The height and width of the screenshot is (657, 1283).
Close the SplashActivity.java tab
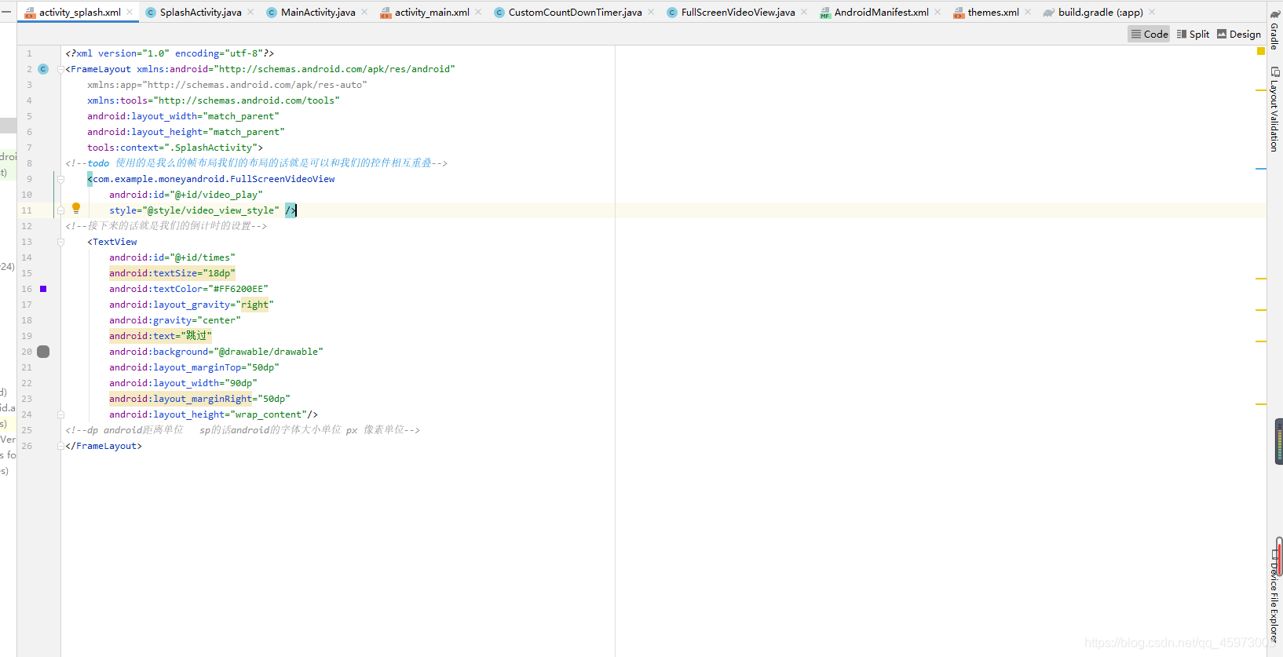[x=250, y=12]
